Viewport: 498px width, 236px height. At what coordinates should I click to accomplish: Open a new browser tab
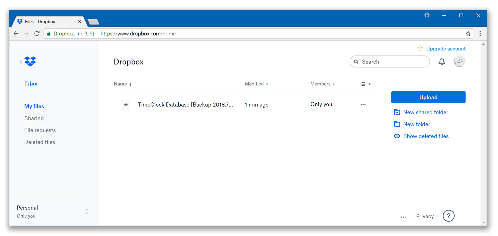[93, 22]
